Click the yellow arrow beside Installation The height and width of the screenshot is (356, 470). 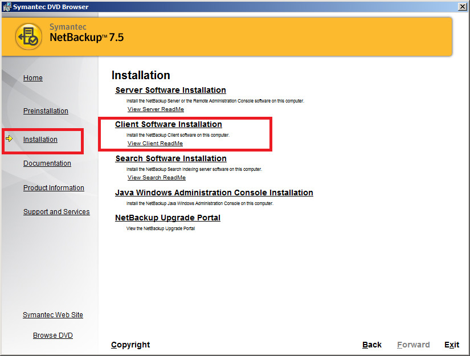coord(10,138)
